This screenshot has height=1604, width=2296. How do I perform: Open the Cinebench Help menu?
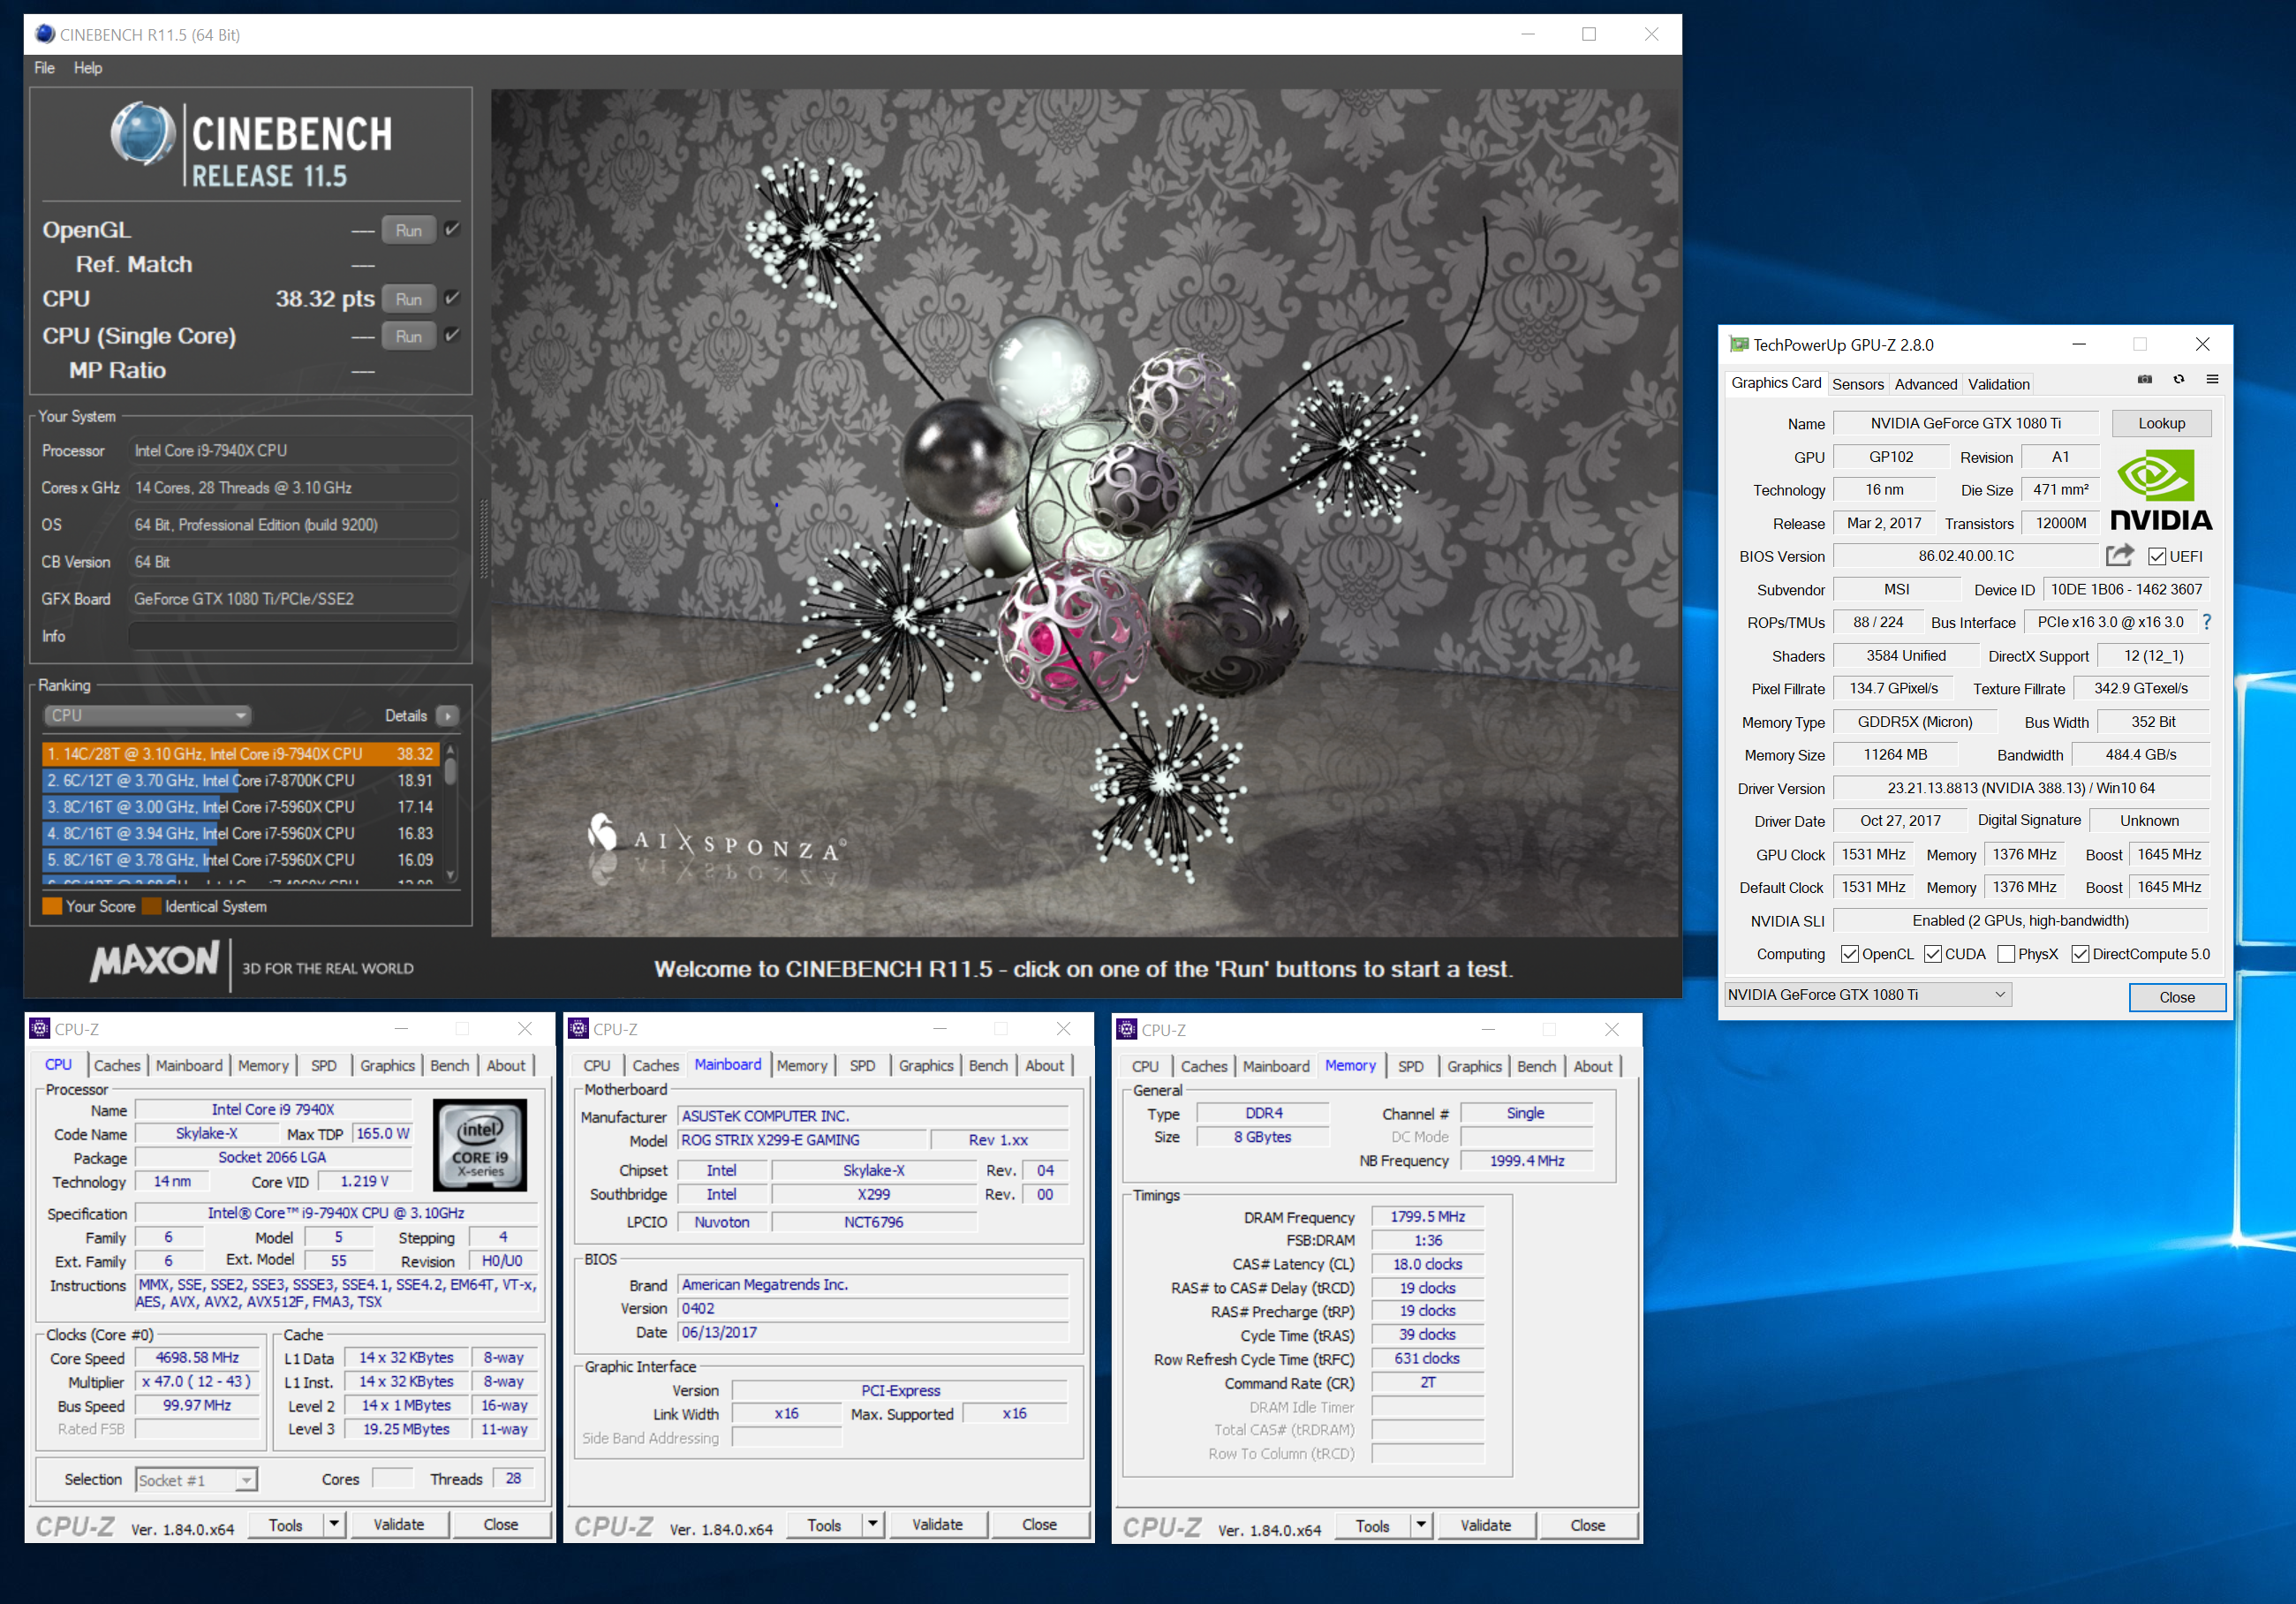pyautogui.click(x=88, y=68)
